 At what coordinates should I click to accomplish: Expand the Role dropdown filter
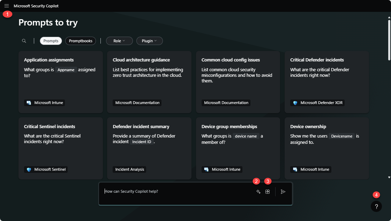pos(119,41)
